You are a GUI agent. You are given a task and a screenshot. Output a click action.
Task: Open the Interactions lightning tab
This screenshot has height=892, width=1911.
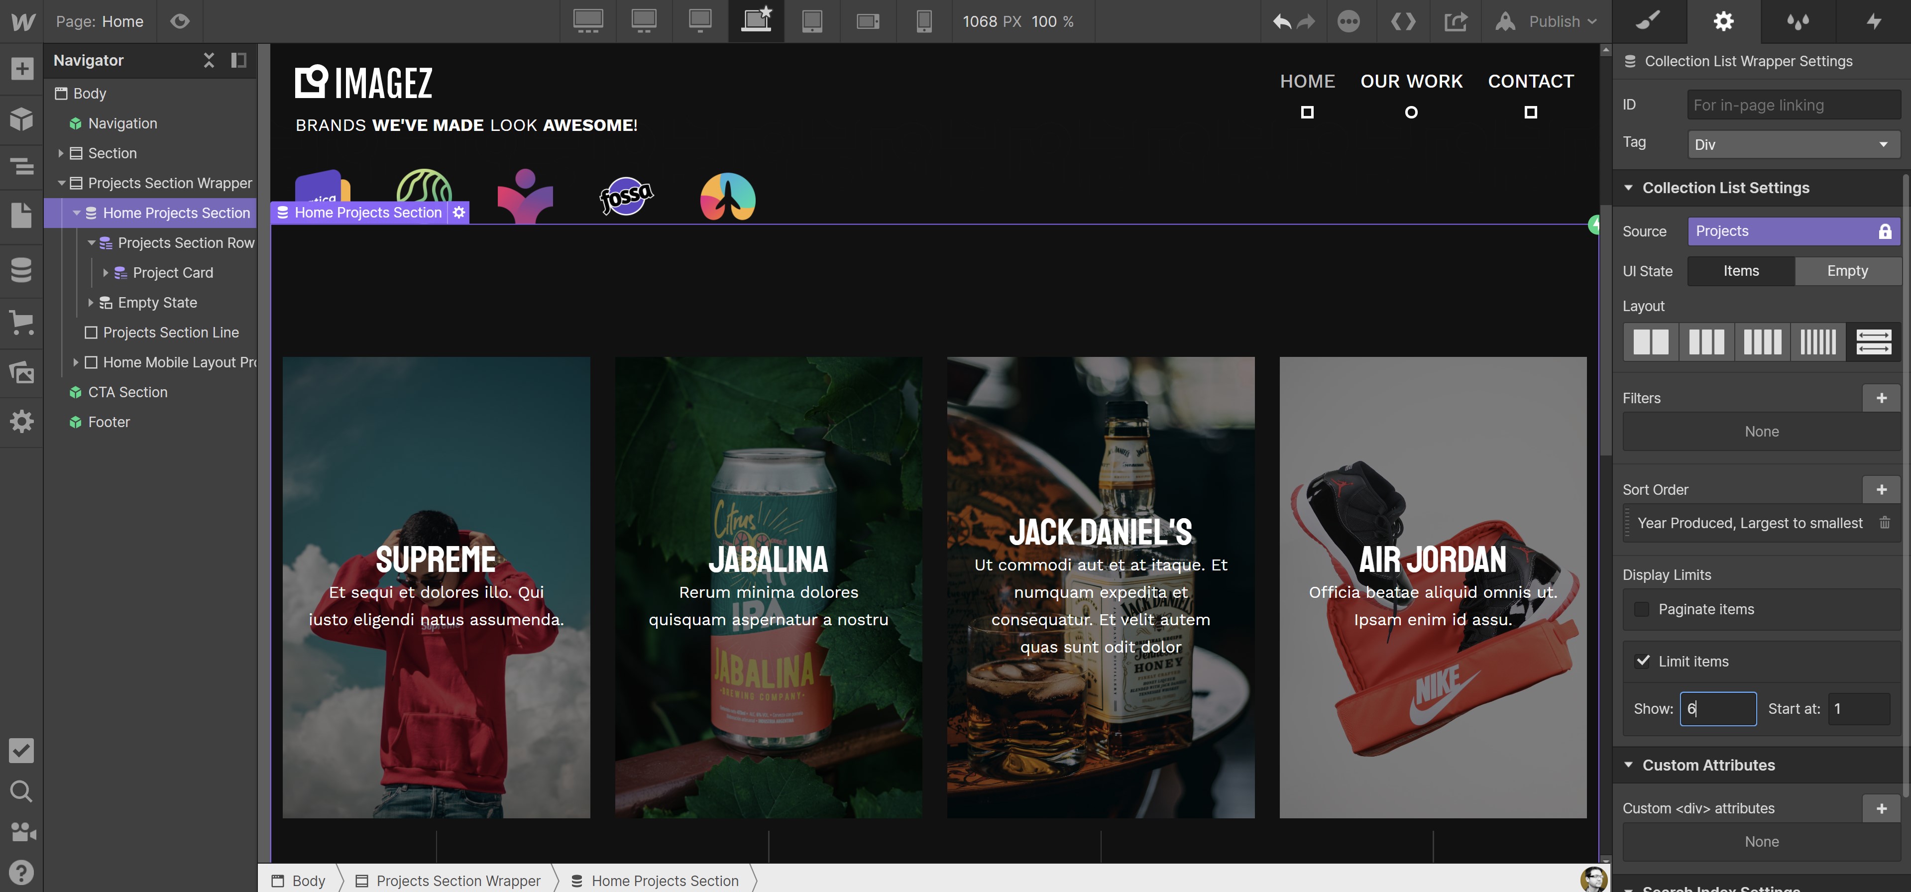[x=1873, y=21]
